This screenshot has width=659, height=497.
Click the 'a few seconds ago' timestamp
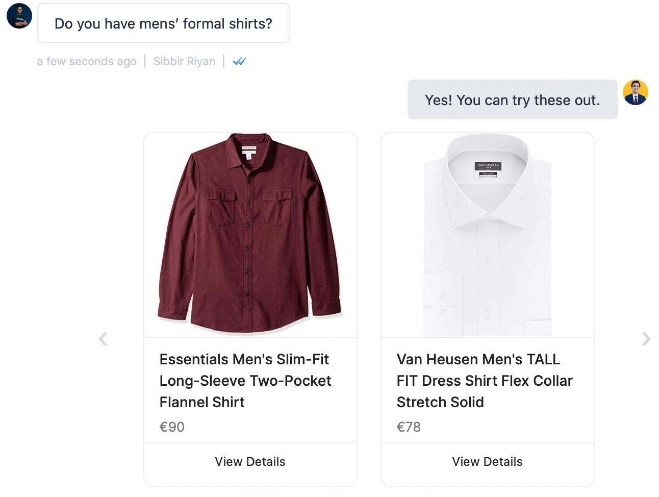(x=87, y=62)
